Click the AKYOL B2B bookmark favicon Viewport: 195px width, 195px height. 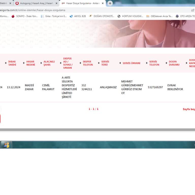point(71,16)
